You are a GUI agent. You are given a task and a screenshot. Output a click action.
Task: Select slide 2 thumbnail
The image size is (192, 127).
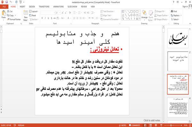[x=178, y=61]
